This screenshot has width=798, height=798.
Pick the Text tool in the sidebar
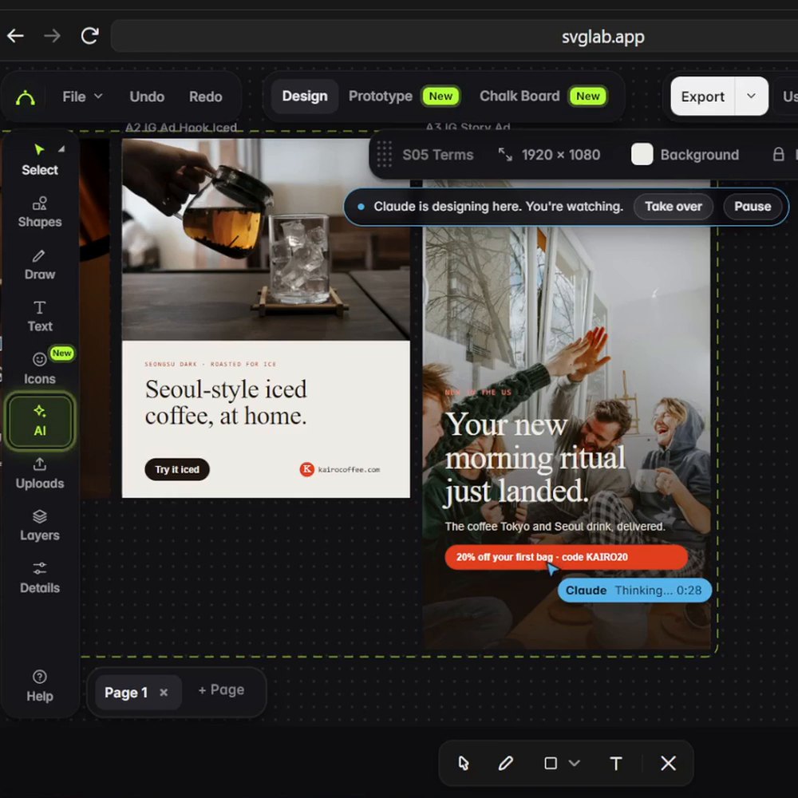point(40,317)
